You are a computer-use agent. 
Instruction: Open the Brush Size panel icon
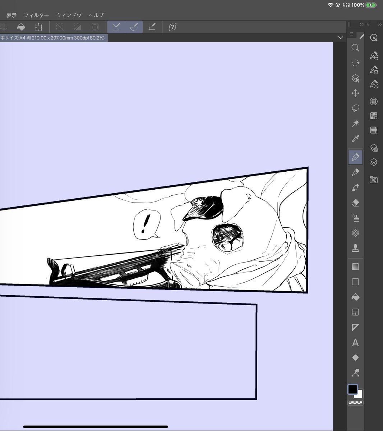(374, 84)
